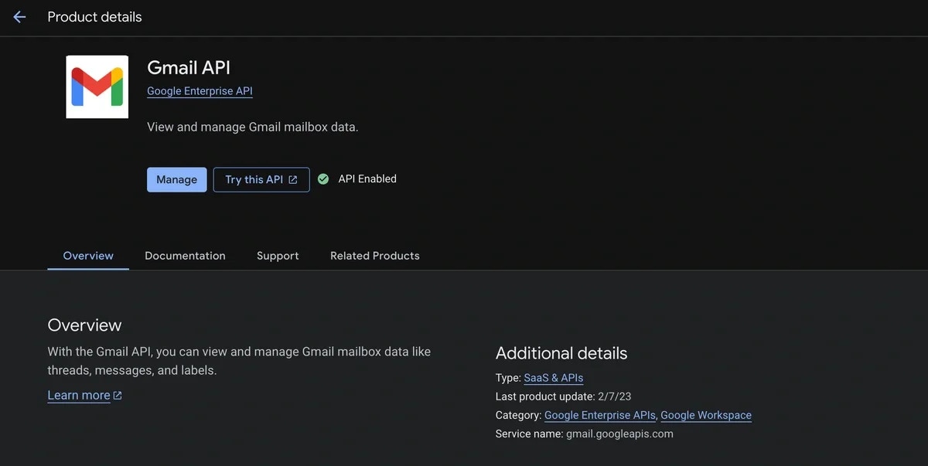Follow the Learn more link
This screenshot has width=928, height=466.
85,395
